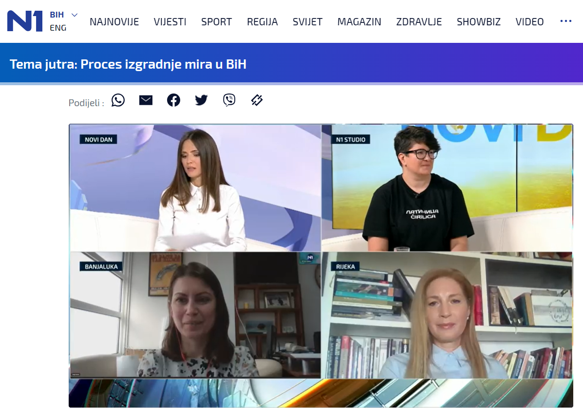This screenshot has width=583, height=411.
Task: Share the article via Viber
Action: 229,100
